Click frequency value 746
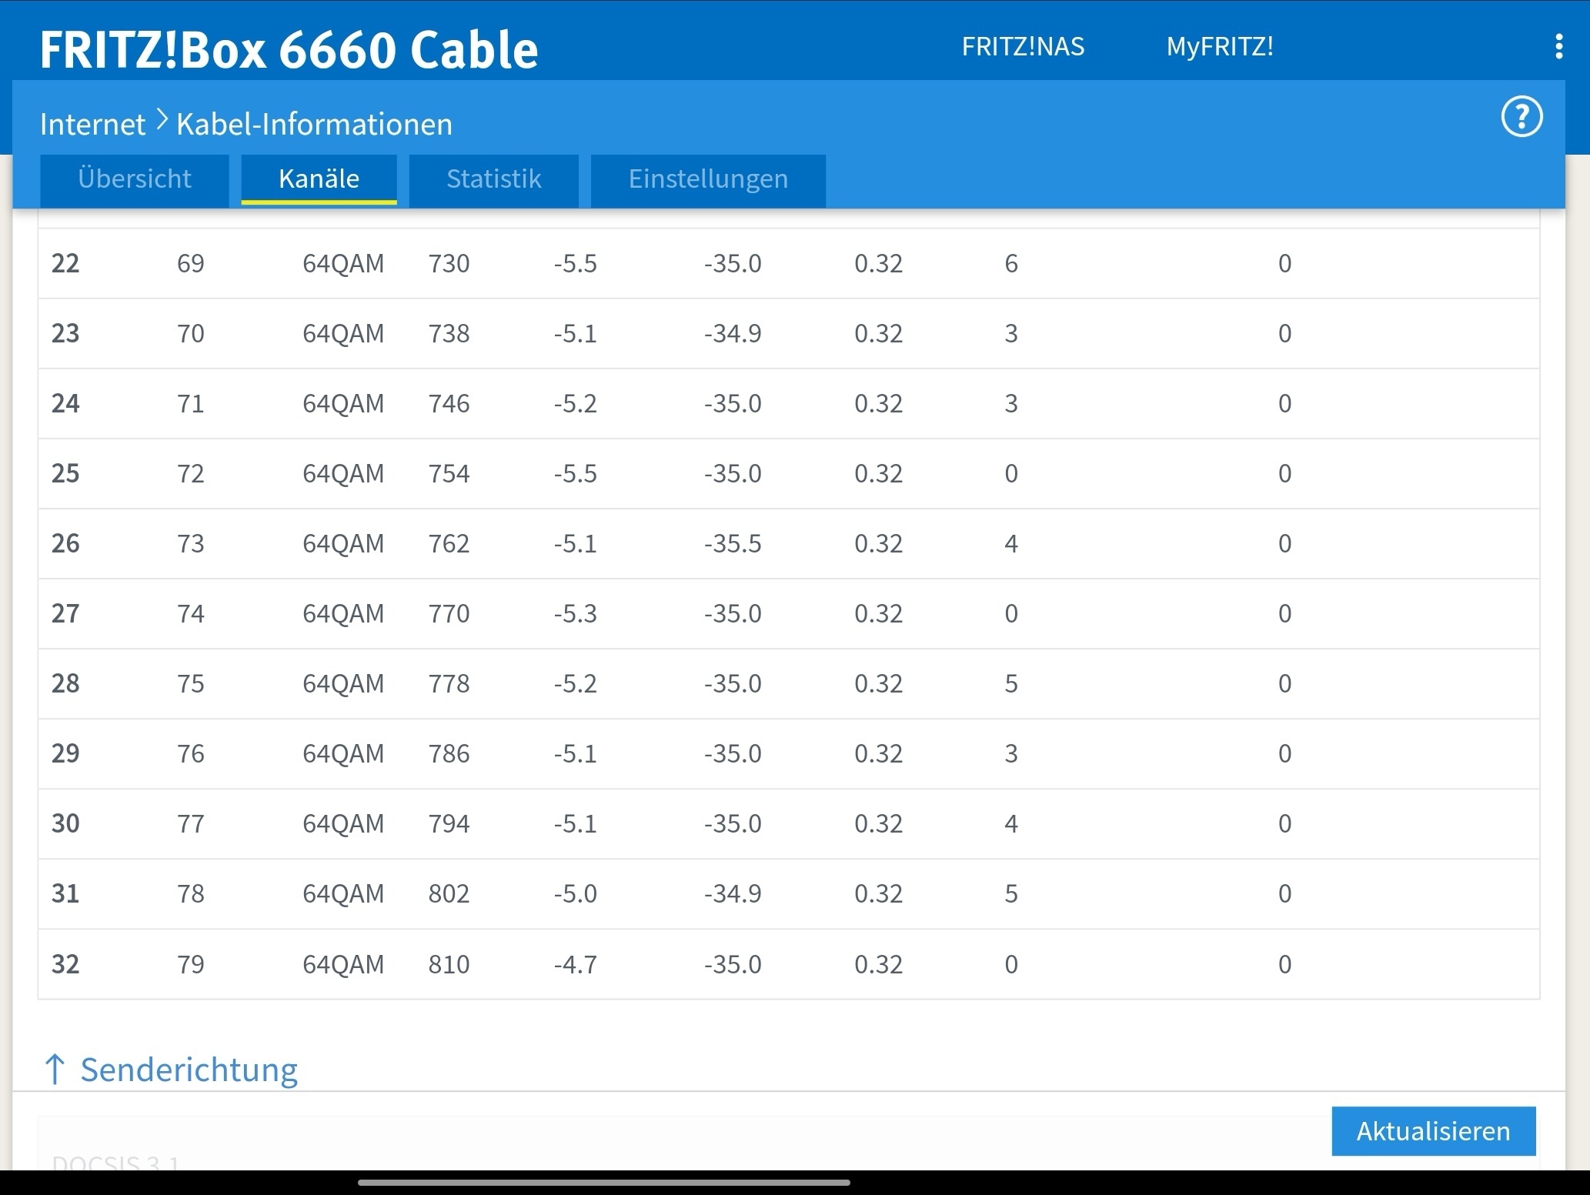Screen dimensions: 1590x1195 tap(449, 403)
